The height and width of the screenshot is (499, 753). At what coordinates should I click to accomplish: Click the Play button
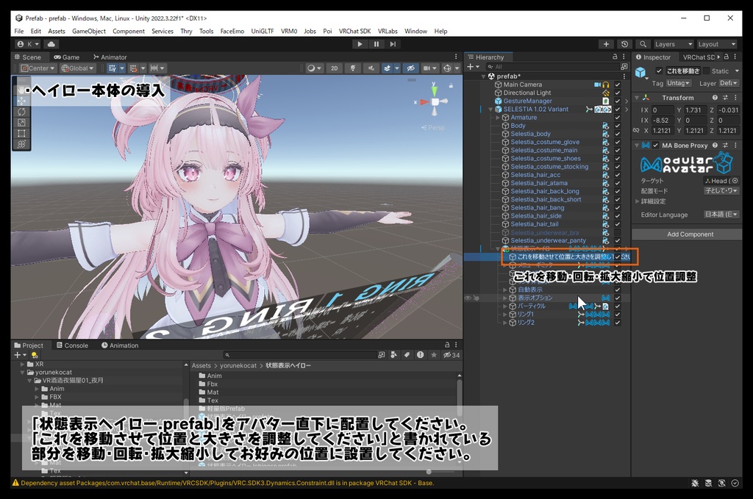click(360, 44)
